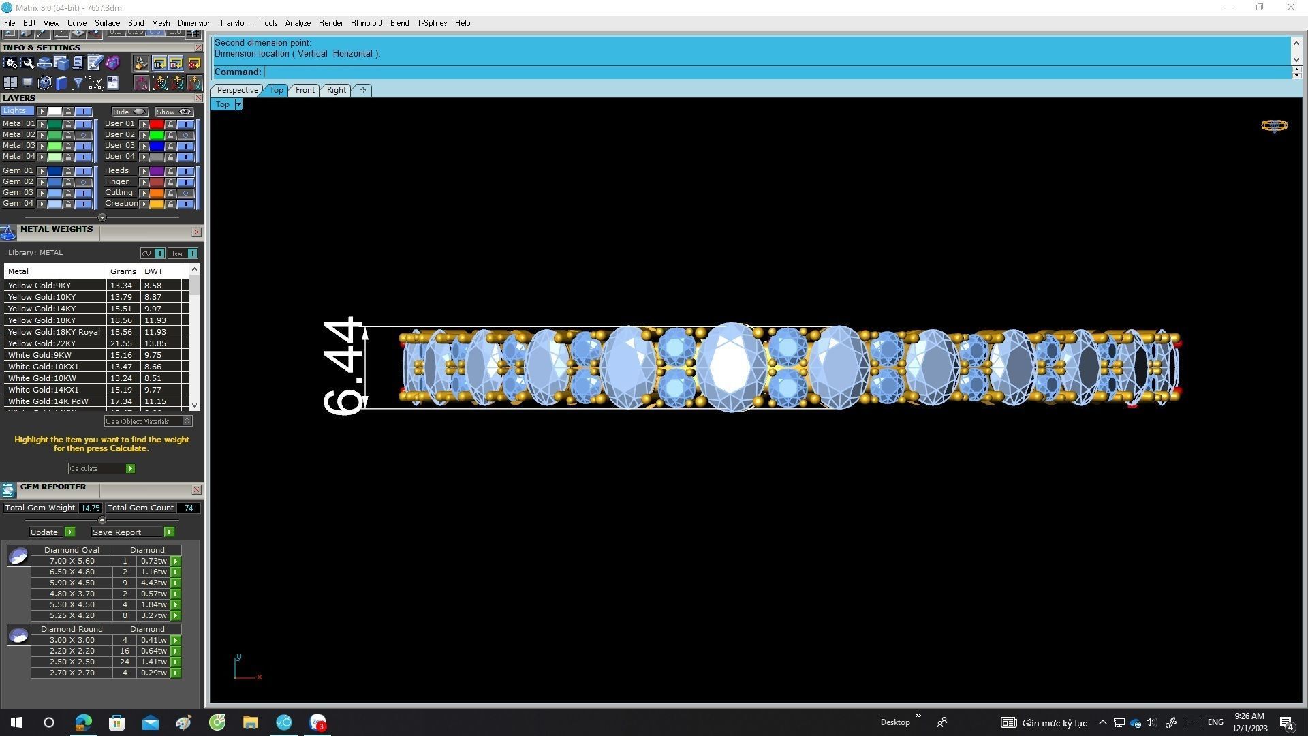
Task: Click the Diamond Oval gem shape icon
Action: coord(18,556)
